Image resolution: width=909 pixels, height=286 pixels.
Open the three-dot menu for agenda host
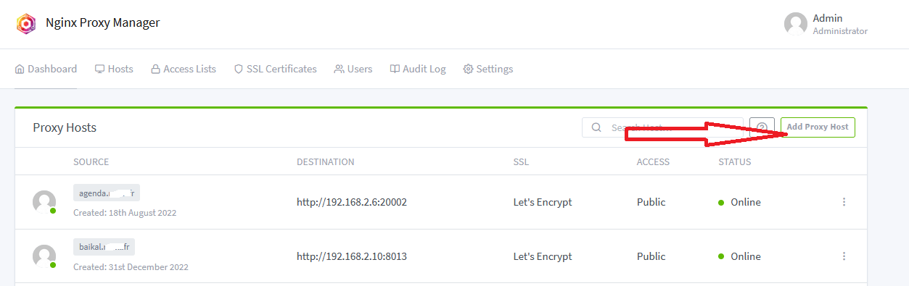point(844,202)
